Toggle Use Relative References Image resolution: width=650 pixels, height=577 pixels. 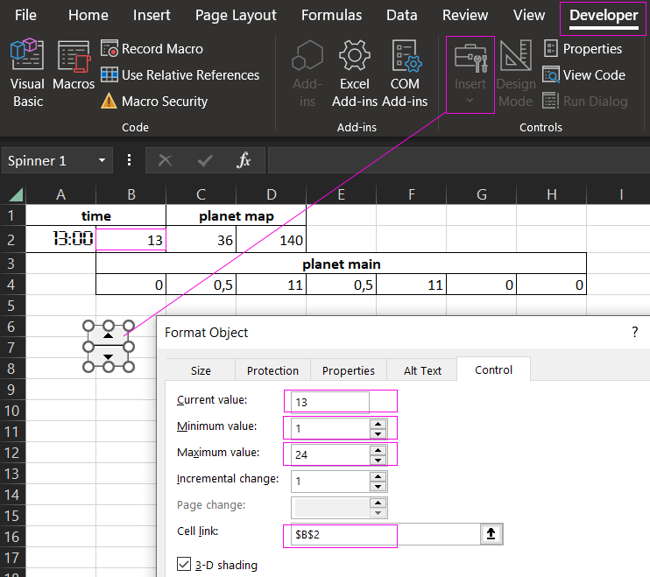tap(180, 75)
